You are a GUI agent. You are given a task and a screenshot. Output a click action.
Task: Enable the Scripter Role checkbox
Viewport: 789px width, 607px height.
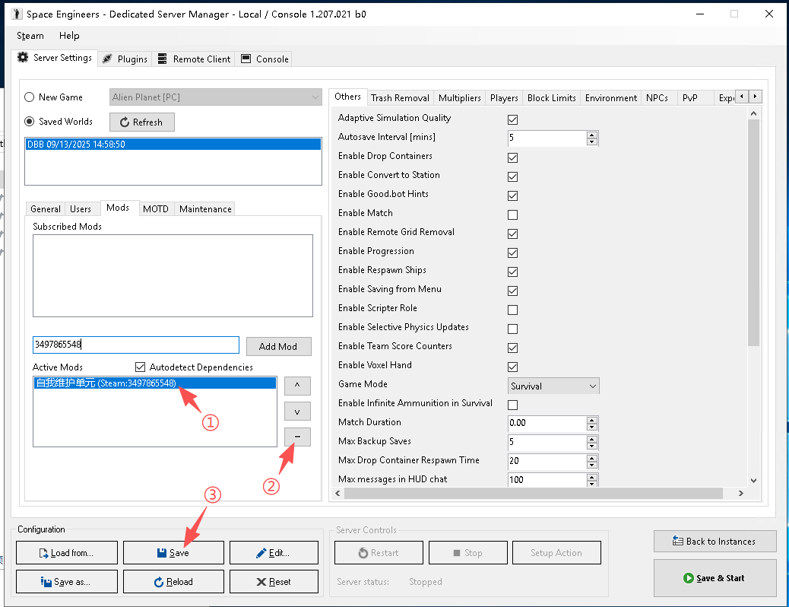click(512, 310)
